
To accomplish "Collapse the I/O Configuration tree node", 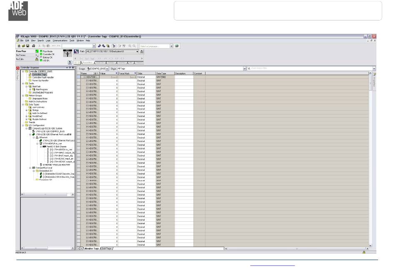I will (x=23, y=126).
